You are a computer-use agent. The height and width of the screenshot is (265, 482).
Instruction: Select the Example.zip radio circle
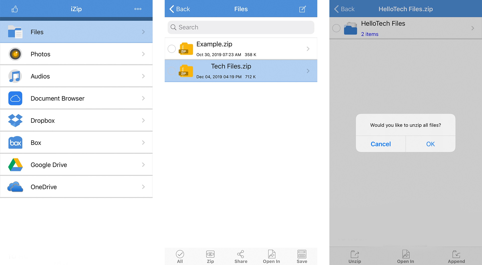(x=172, y=49)
